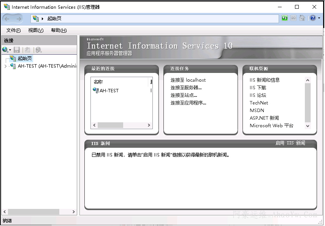Click the Back navigation arrow
Image resolution: width=325 pixels, height=226 pixels.
pyautogui.click(x=7, y=19)
